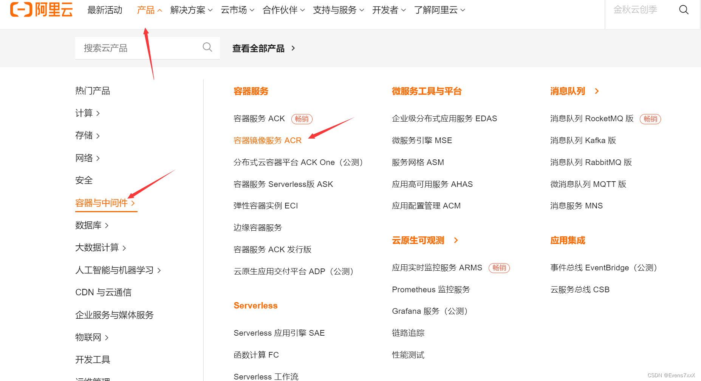This screenshot has width=701, height=381.
Task: Click the arrow beside 消息队列 heading
Action: tap(597, 91)
